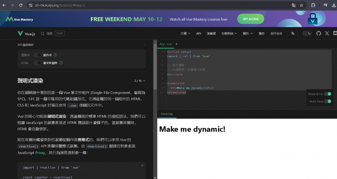The image size is (337, 179).
Task: Click the Ctrl K search shortcut badge
Action: coord(60,34)
